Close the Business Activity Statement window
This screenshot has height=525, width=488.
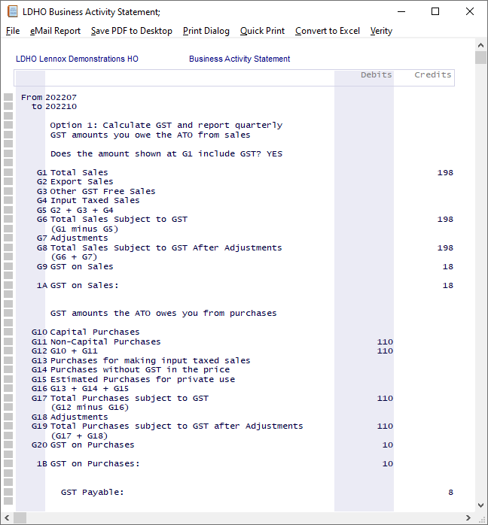(x=470, y=11)
